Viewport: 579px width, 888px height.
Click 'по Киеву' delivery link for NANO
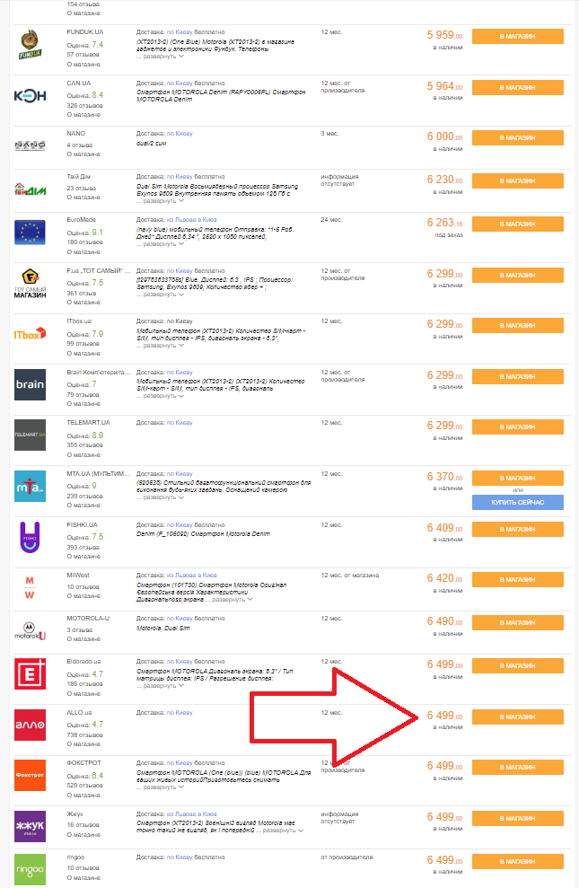[180, 134]
